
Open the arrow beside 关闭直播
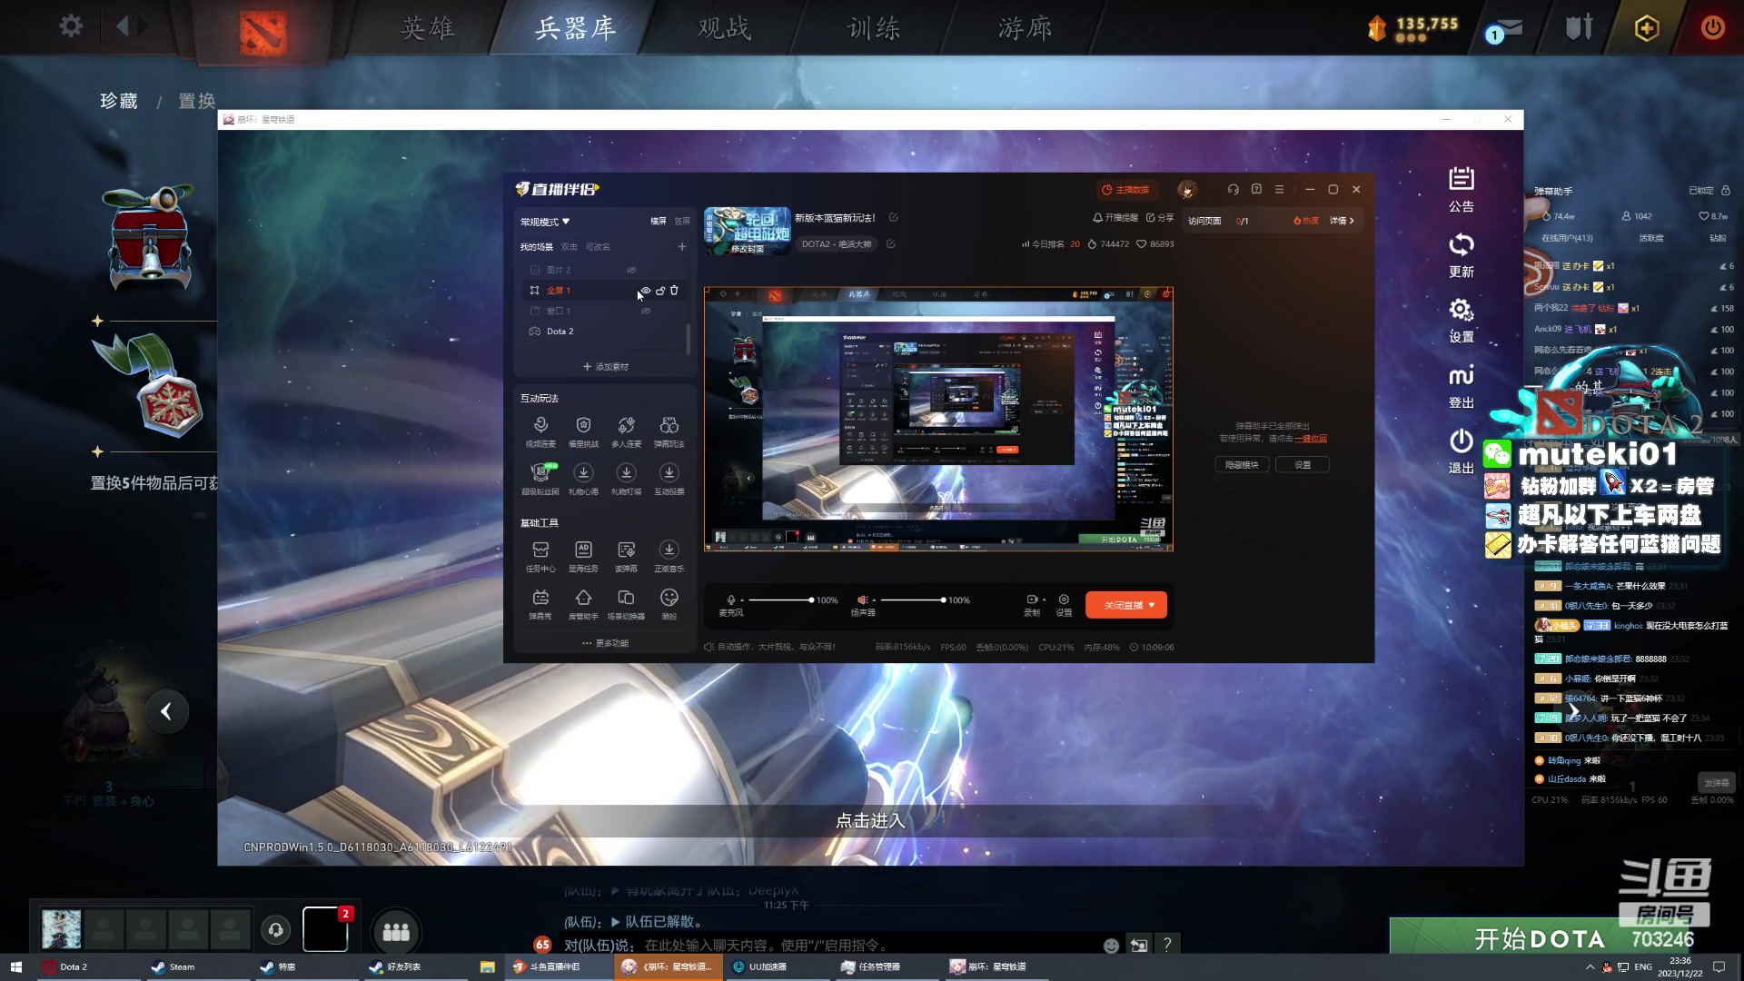[x=1152, y=605]
